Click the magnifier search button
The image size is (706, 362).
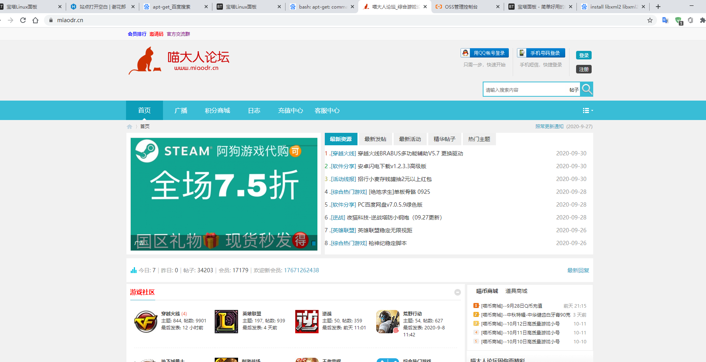(x=587, y=89)
